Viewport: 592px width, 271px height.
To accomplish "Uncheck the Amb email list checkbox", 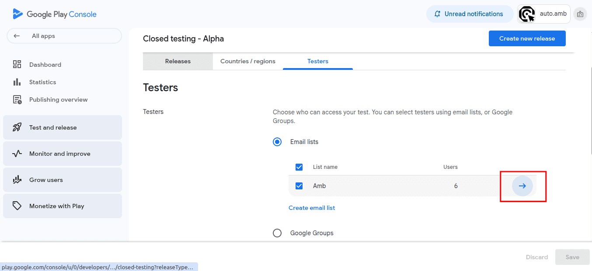I will pos(299,186).
